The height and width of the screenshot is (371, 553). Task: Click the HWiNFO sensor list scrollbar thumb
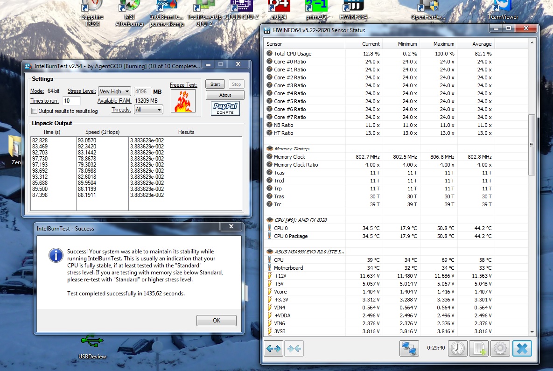pyautogui.click(x=532, y=145)
